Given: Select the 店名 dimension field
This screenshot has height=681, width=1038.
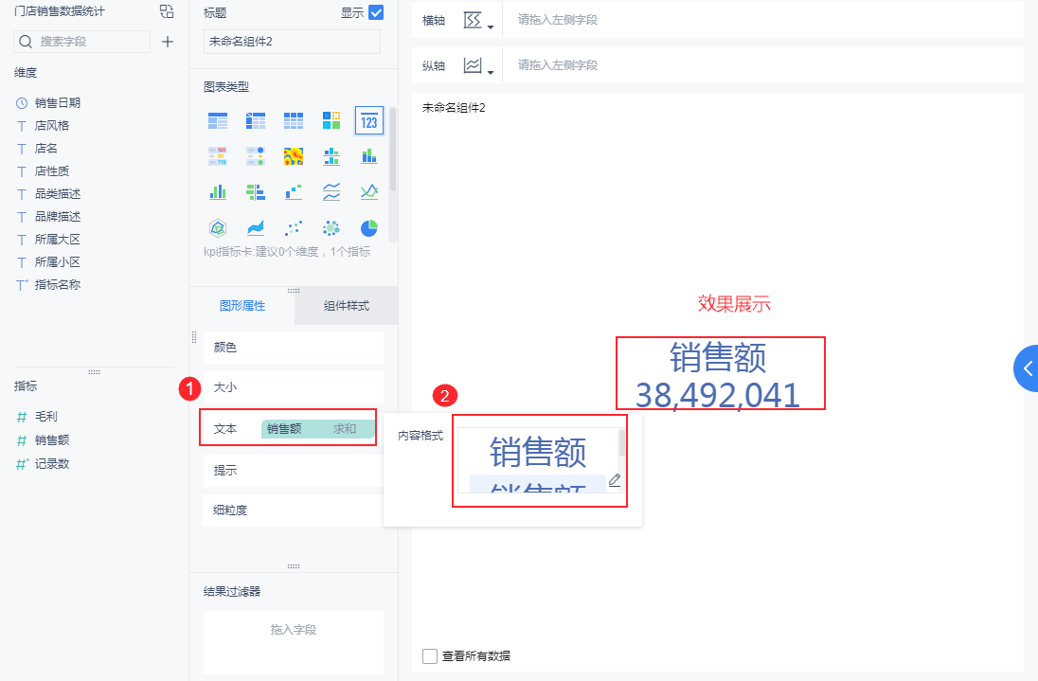Looking at the screenshot, I should point(46,149).
